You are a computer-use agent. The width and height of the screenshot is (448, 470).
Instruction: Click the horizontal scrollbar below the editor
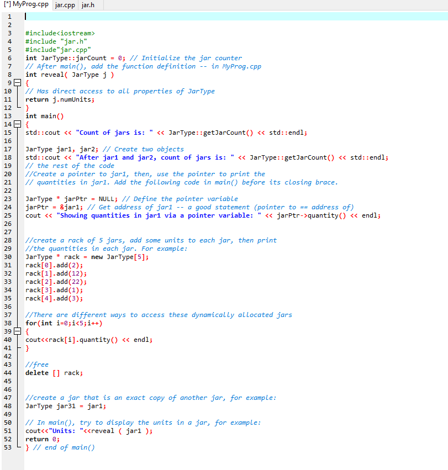[221, 466]
